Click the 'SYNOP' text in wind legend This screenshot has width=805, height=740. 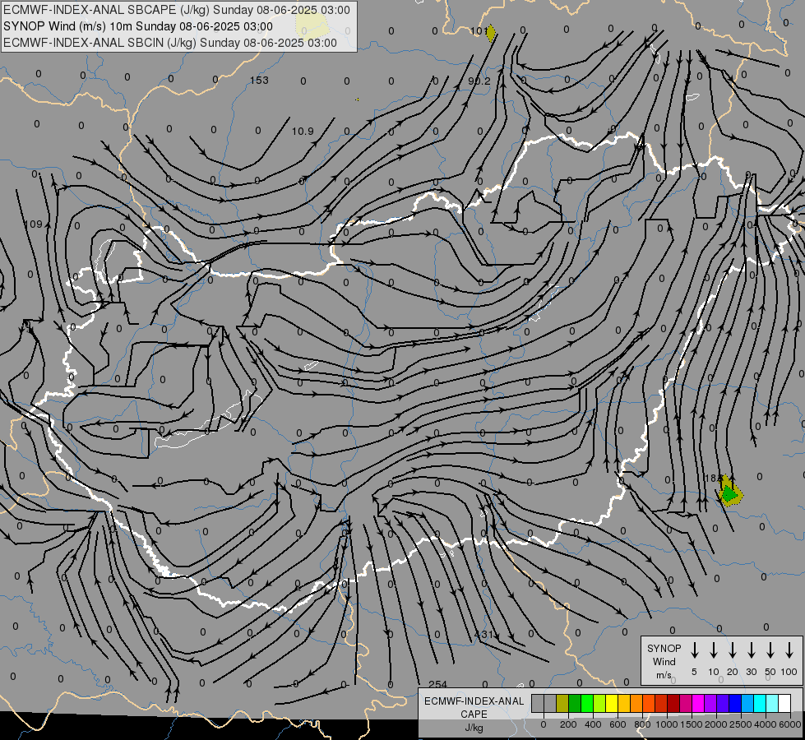664,648
